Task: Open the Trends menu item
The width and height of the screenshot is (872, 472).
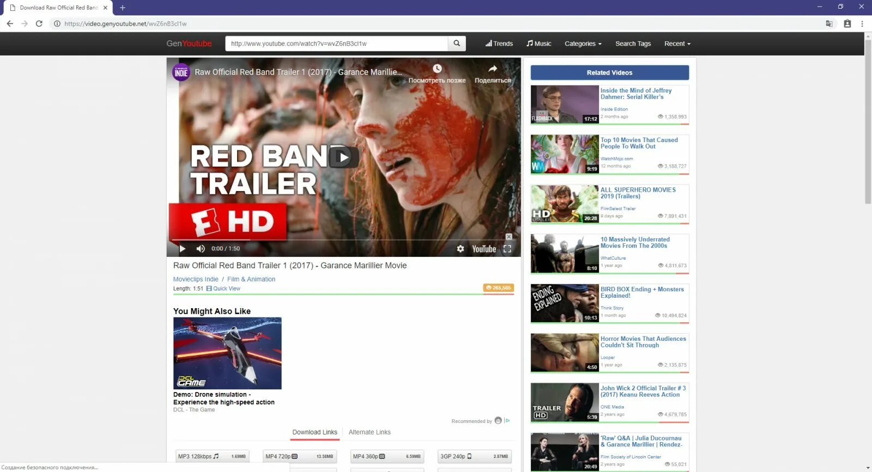Action: 499,44
